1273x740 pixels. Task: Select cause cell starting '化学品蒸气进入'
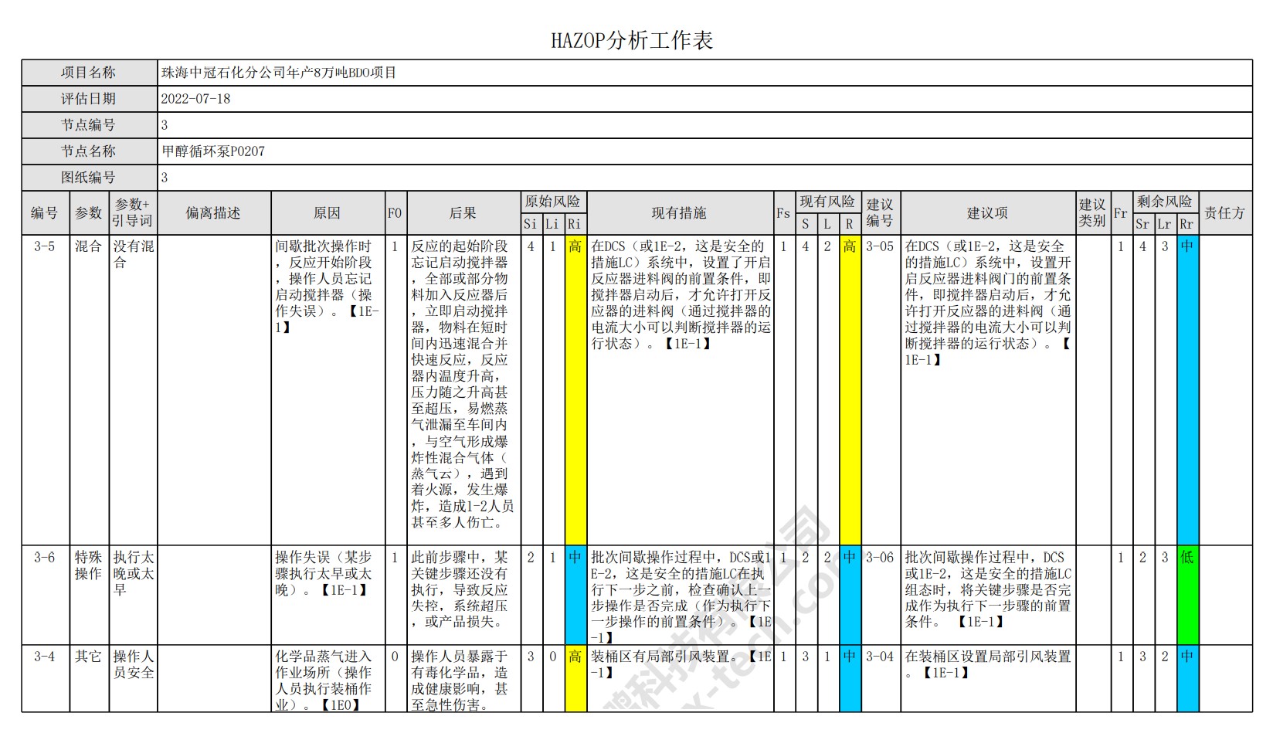tap(328, 678)
